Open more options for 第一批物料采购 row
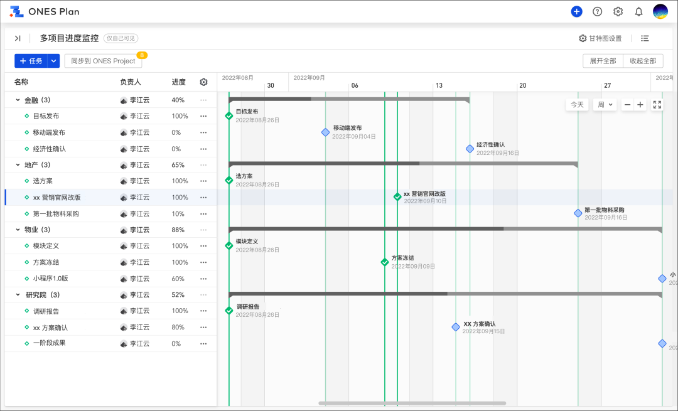 (203, 214)
